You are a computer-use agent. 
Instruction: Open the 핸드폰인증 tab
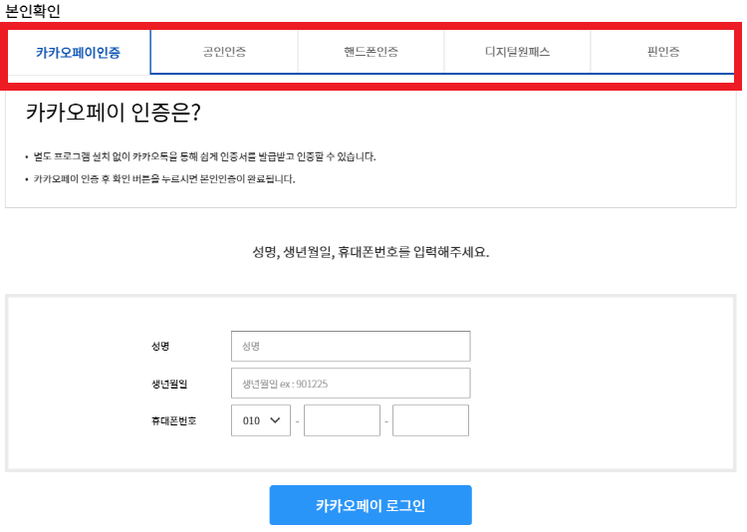pos(372,52)
